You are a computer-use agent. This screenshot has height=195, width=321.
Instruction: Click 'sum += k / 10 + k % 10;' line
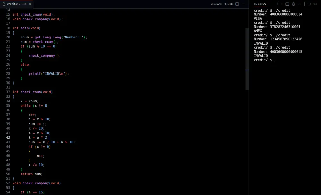click(52, 142)
